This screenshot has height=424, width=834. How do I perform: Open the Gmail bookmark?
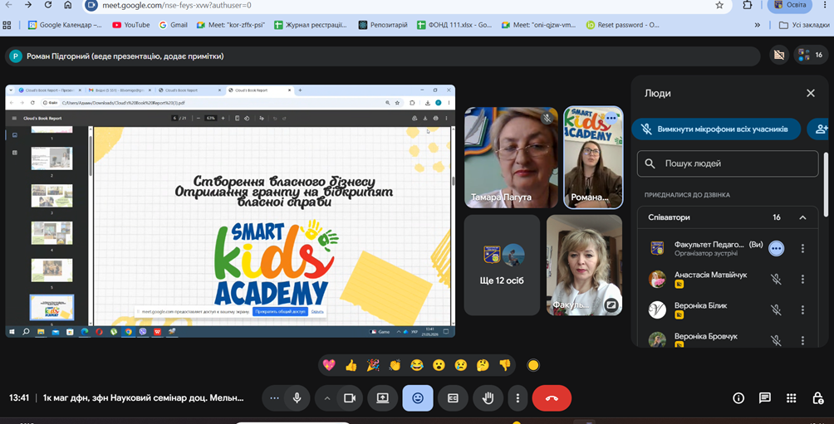point(174,25)
